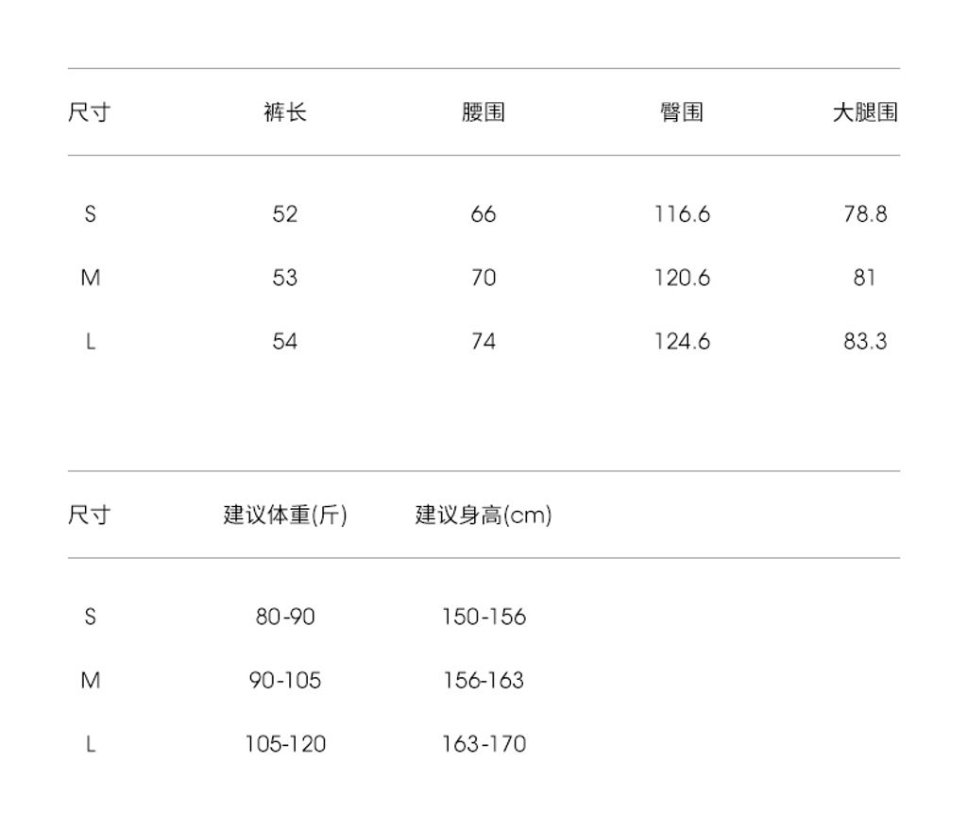
Task: Click hip value 120.6 in the M row
Action: pos(682,278)
